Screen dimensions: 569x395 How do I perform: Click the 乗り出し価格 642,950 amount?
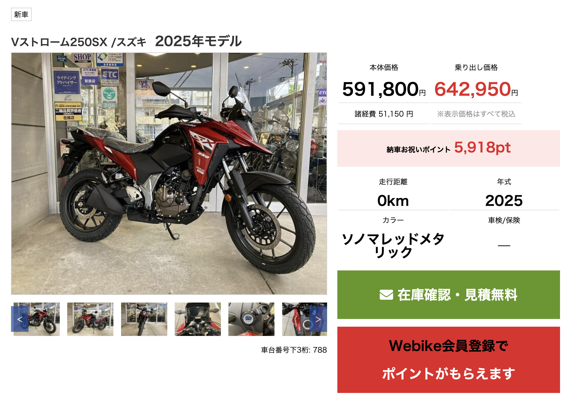476,89
